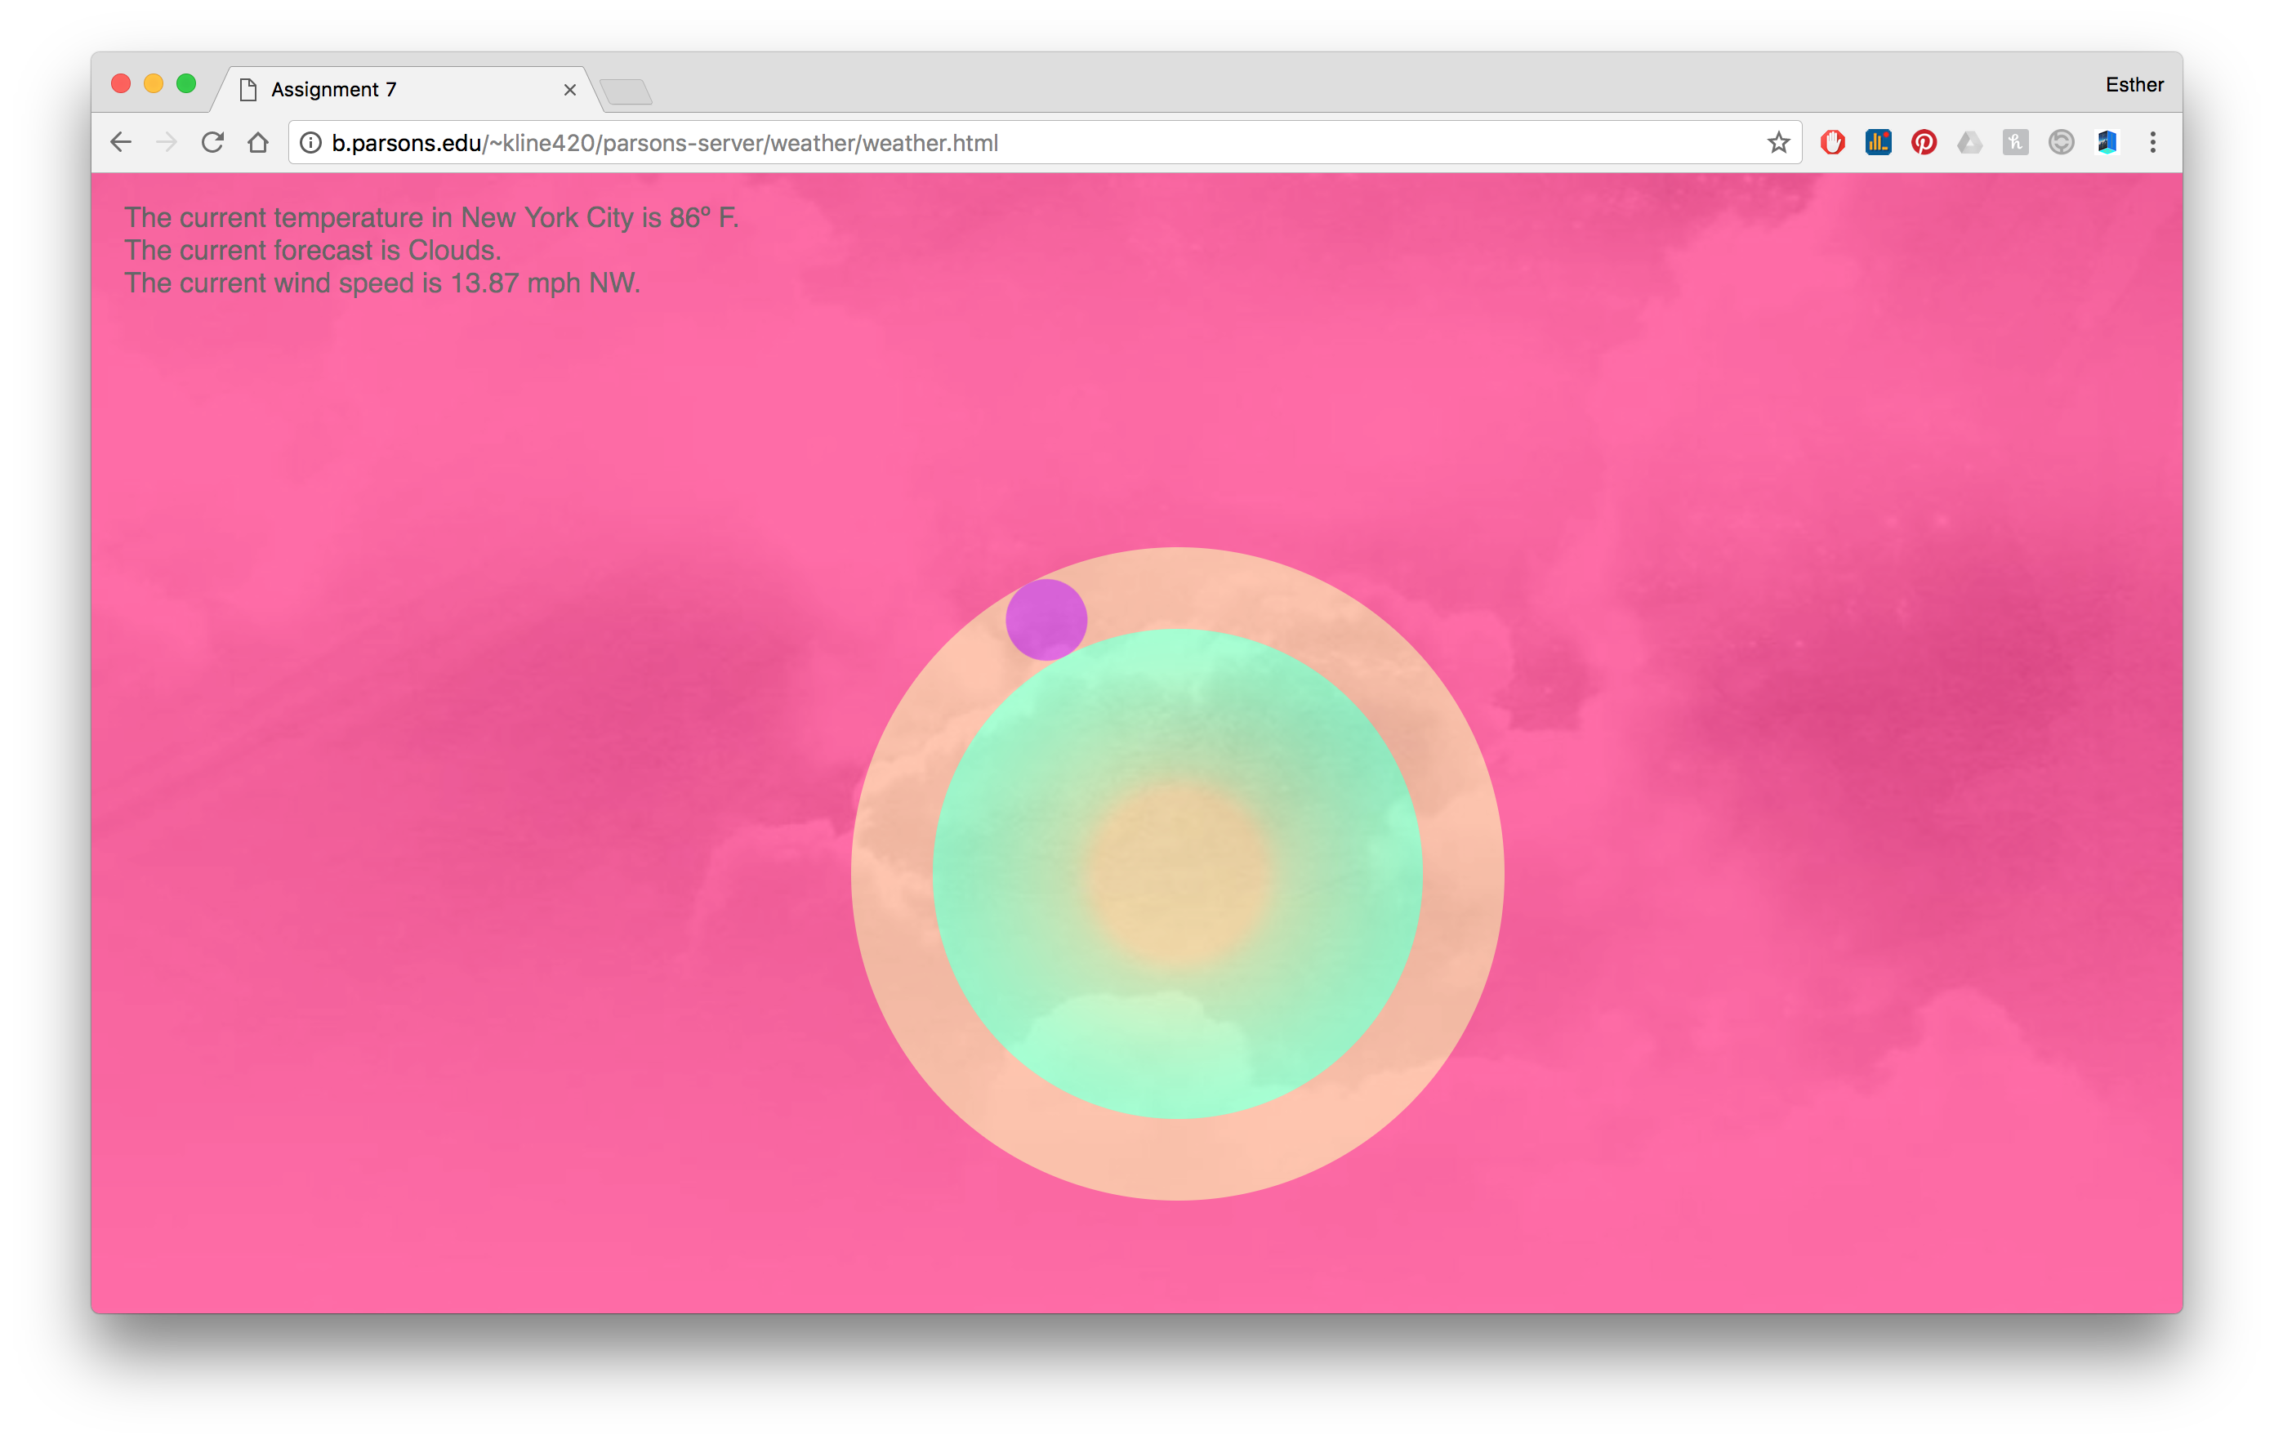Image resolution: width=2274 pixels, height=1444 pixels.
Task: Open Chrome's three-dot menu
Action: click(2153, 143)
